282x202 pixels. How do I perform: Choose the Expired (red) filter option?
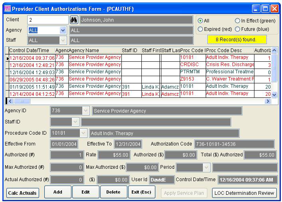pyautogui.click(x=201, y=29)
